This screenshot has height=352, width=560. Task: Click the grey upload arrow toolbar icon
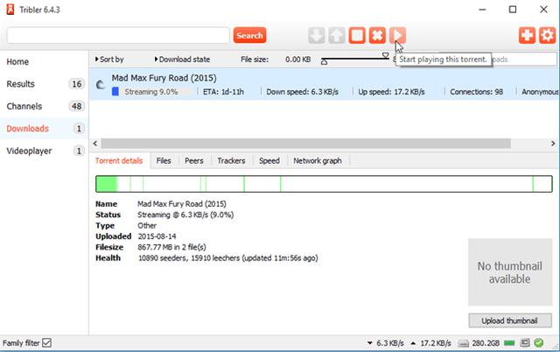[337, 35]
